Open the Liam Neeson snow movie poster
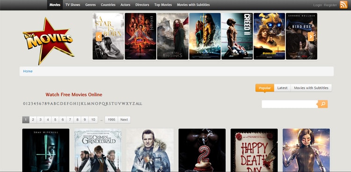 [x=150, y=150]
